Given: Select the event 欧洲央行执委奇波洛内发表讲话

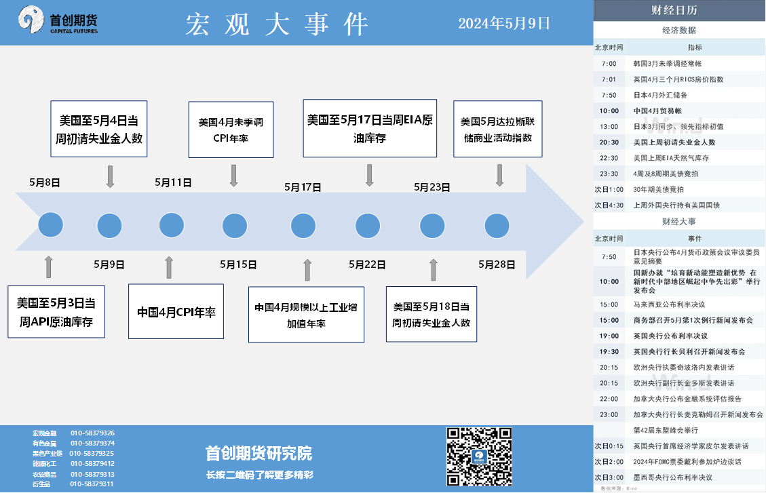Looking at the screenshot, I should point(679,367).
